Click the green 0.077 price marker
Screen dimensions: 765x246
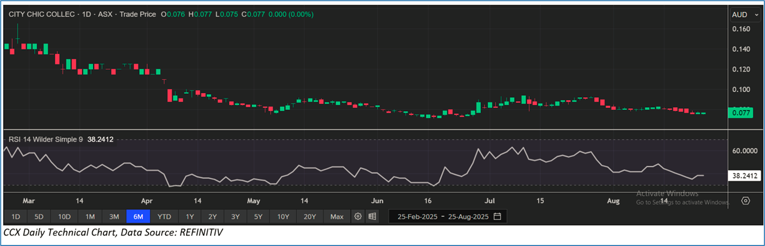click(741, 112)
